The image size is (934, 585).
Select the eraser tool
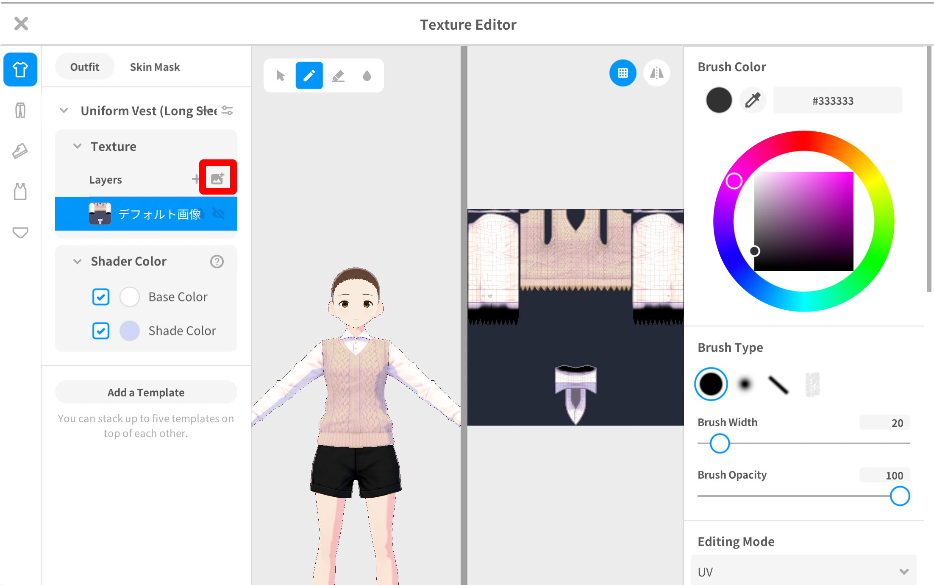pos(338,76)
